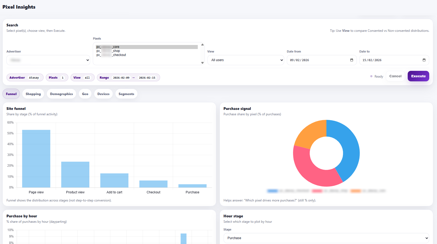
Task: Click the Execute button
Action: (x=418, y=76)
